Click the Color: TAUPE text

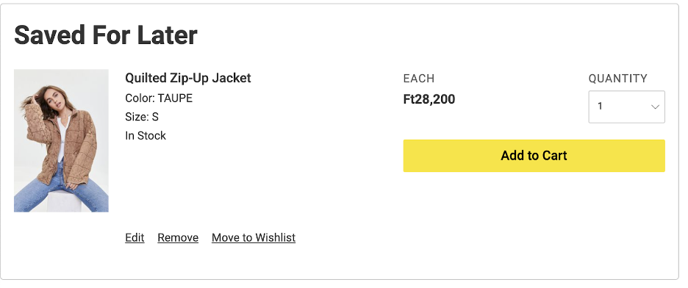point(159,98)
